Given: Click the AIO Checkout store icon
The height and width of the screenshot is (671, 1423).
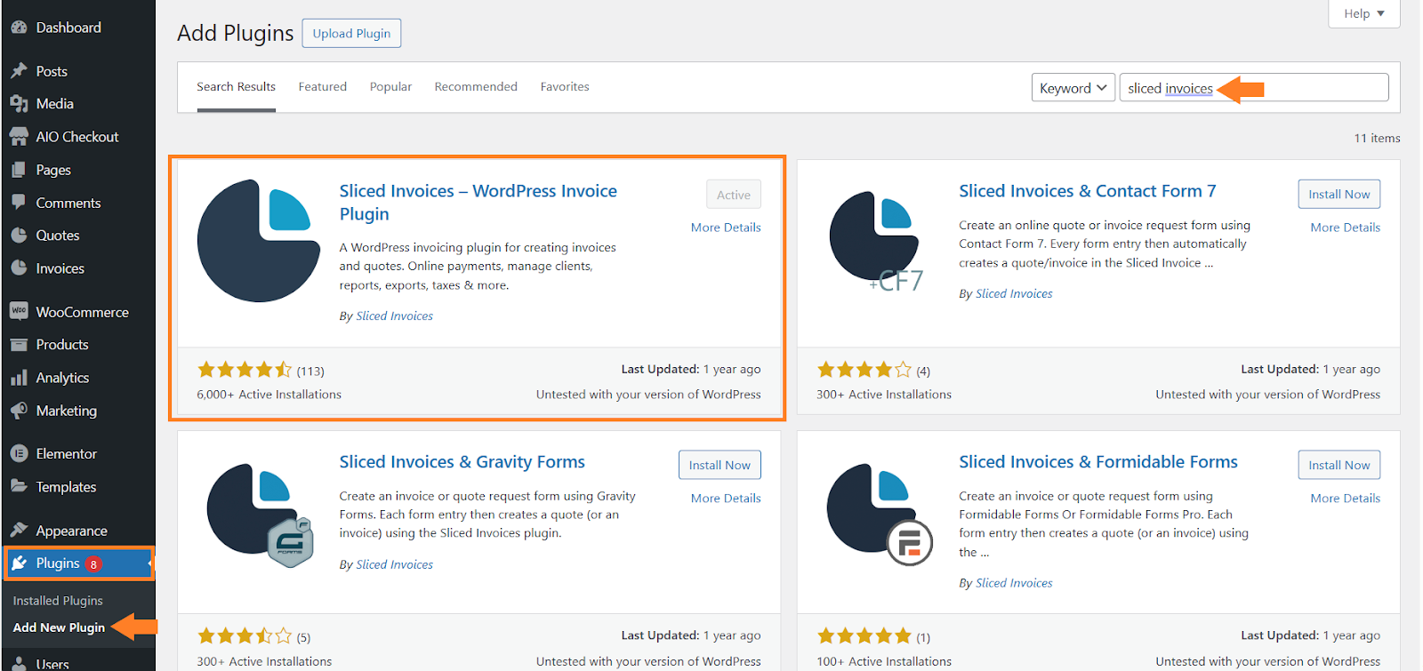Looking at the screenshot, I should [x=19, y=137].
